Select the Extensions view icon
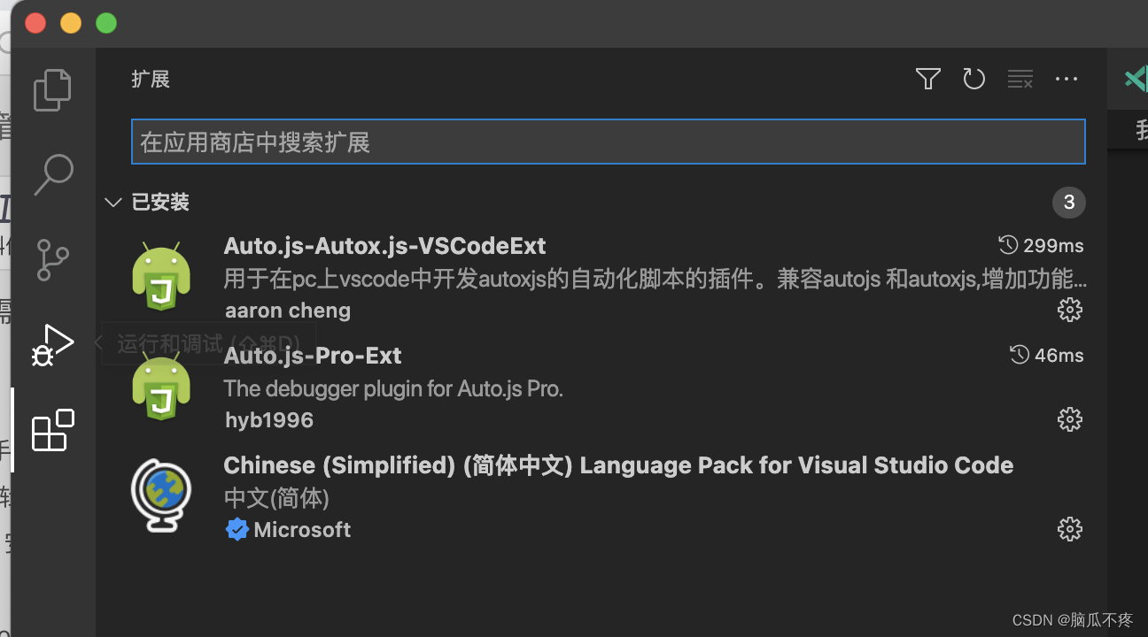This screenshot has height=637, width=1148. pyautogui.click(x=52, y=430)
